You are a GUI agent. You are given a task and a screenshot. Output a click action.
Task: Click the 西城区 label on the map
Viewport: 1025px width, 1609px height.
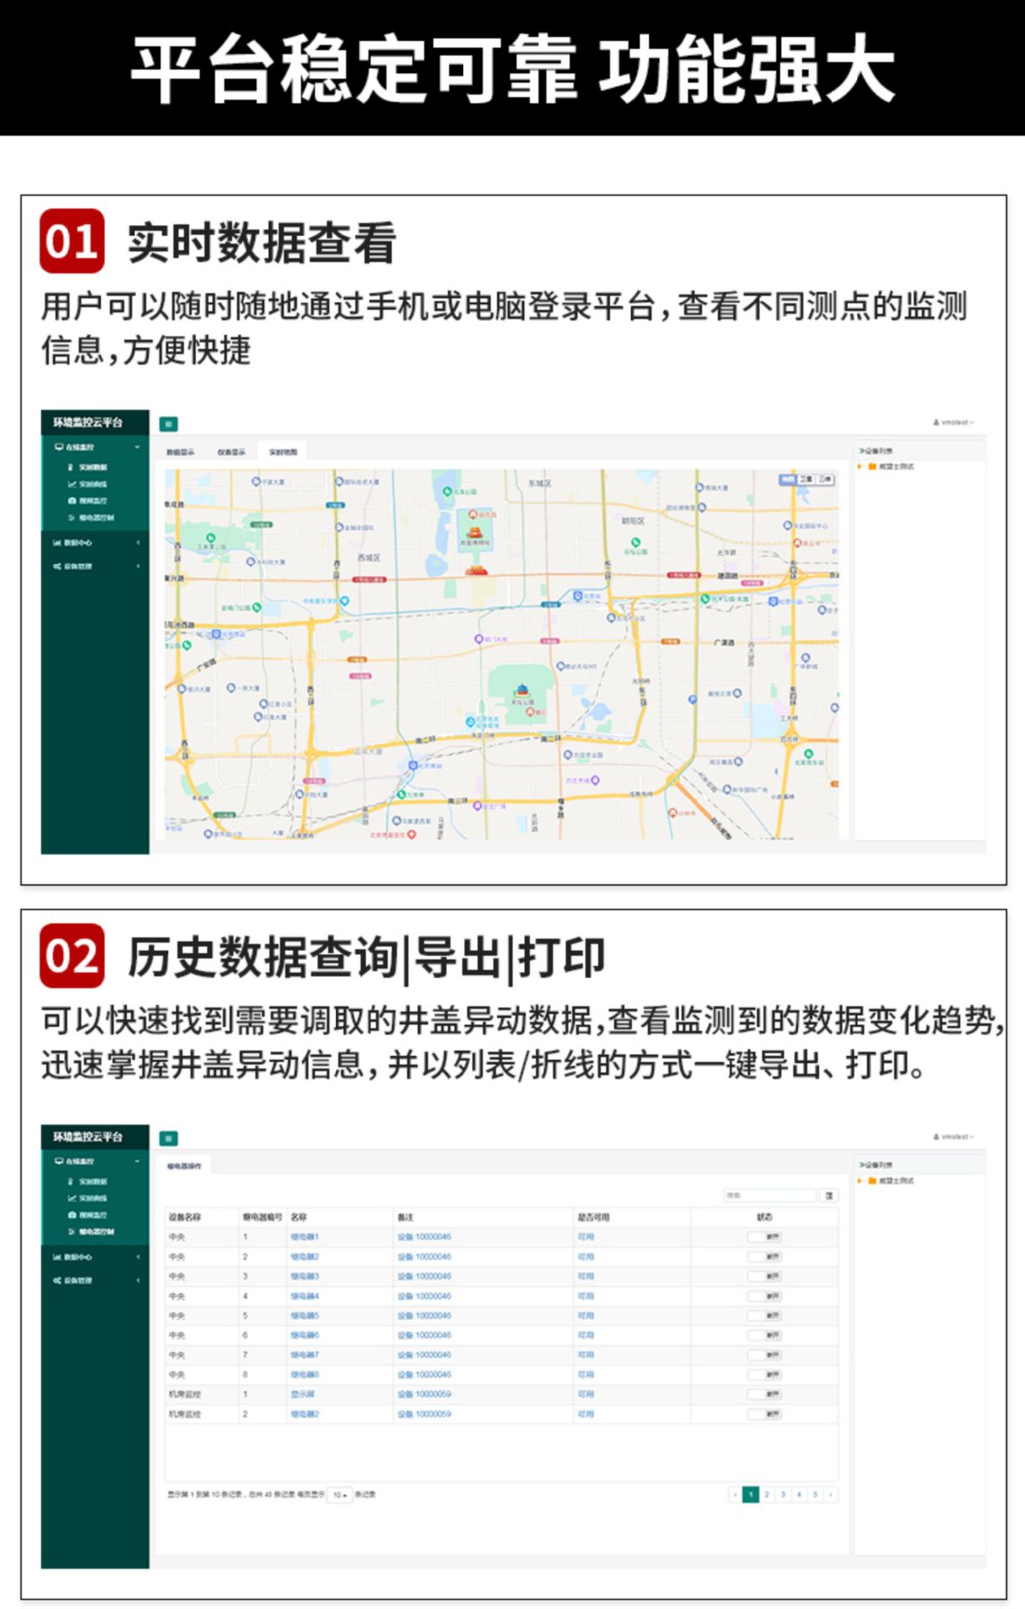point(369,557)
